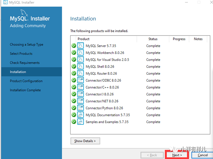Select the Connector/Python 8.0.26 row text

click(104, 108)
